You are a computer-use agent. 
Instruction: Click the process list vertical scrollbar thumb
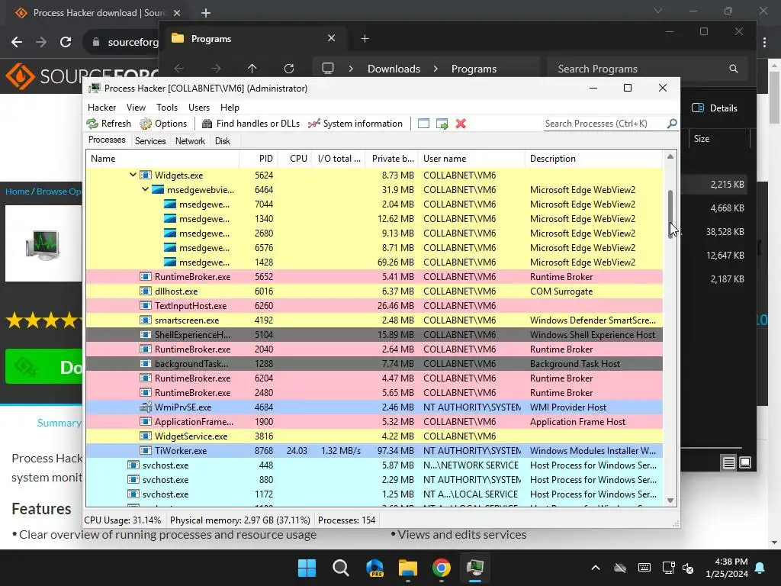[x=670, y=214]
